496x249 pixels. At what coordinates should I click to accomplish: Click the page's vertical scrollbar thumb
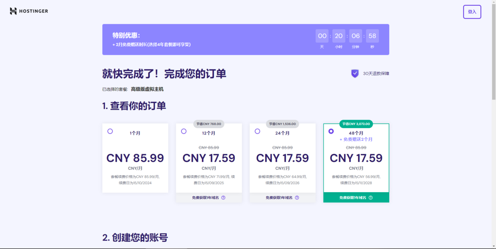click(493, 50)
